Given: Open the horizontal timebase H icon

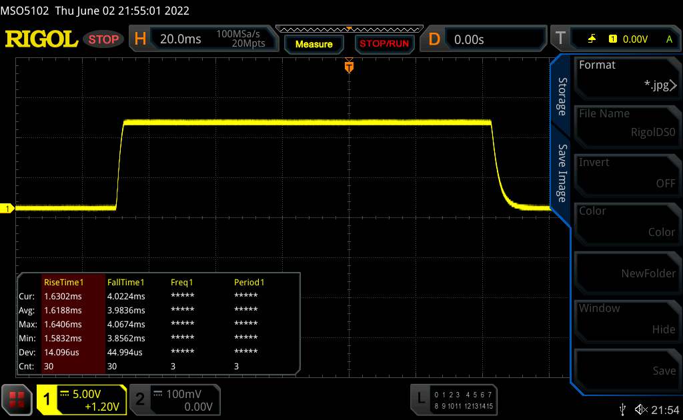Looking at the screenshot, I should tap(140, 39).
